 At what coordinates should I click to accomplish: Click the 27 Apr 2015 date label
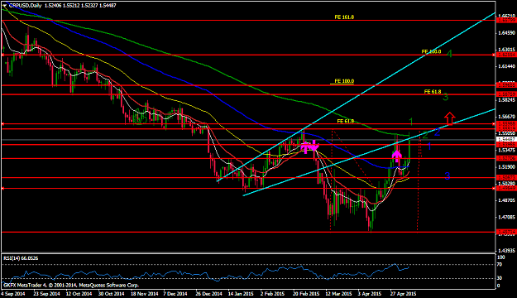click(404, 293)
